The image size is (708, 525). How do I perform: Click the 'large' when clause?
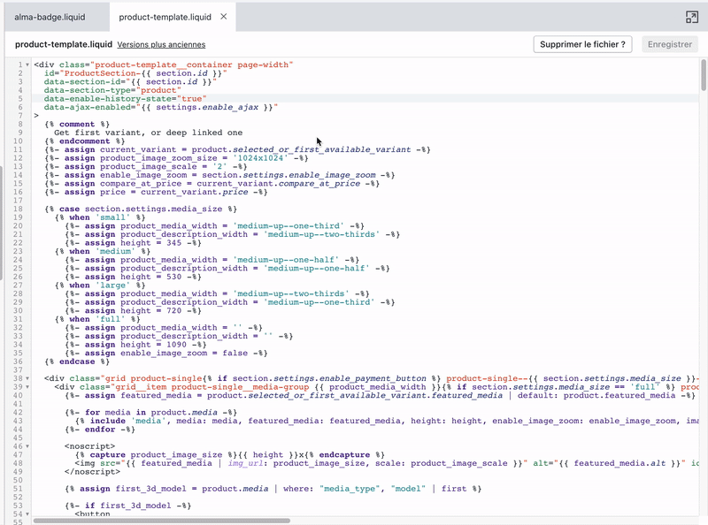(x=100, y=285)
